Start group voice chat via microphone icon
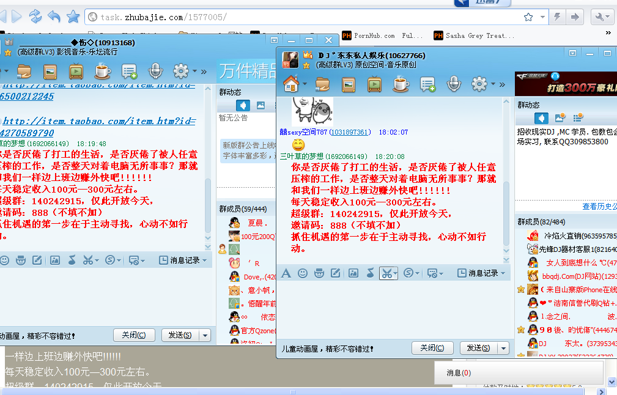This screenshot has width=617, height=395. click(x=454, y=84)
